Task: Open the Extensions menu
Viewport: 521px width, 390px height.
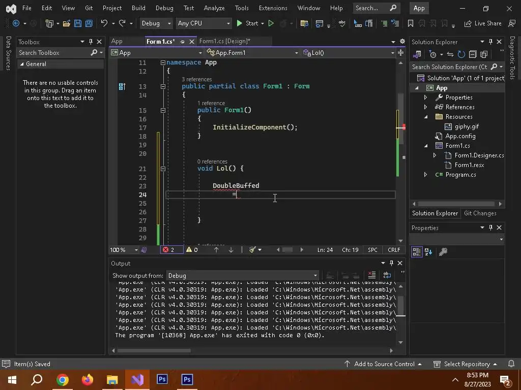Action: [x=273, y=8]
